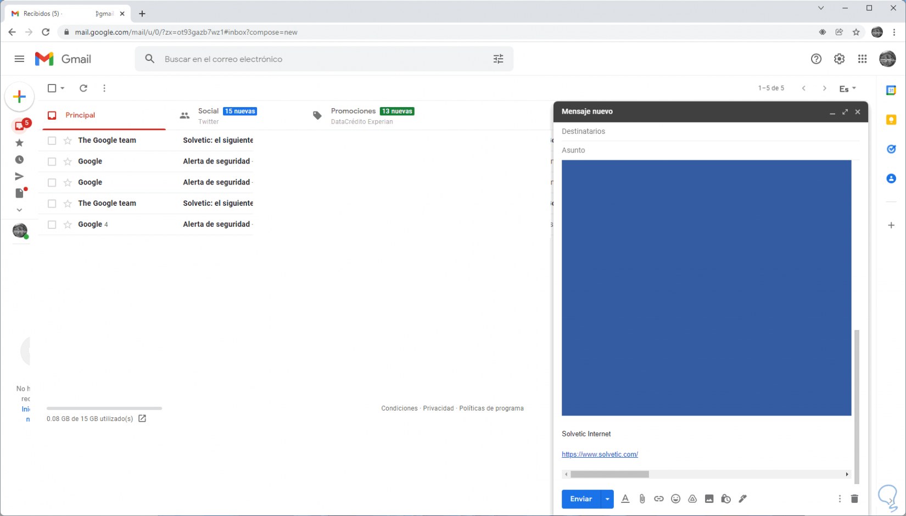Open the Google apps grid
This screenshot has width=906, height=516.
pos(862,59)
